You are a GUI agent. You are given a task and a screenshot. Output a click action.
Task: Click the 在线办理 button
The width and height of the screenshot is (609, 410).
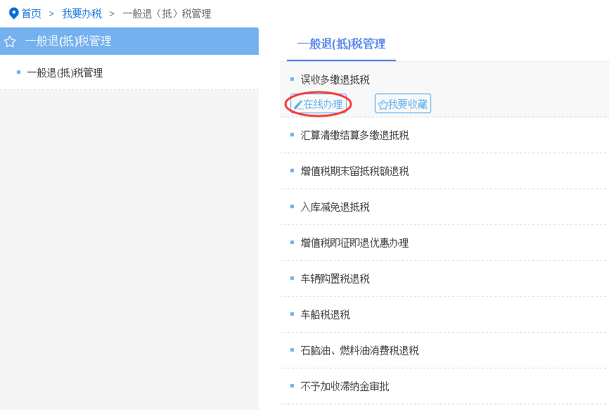(x=319, y=104)
